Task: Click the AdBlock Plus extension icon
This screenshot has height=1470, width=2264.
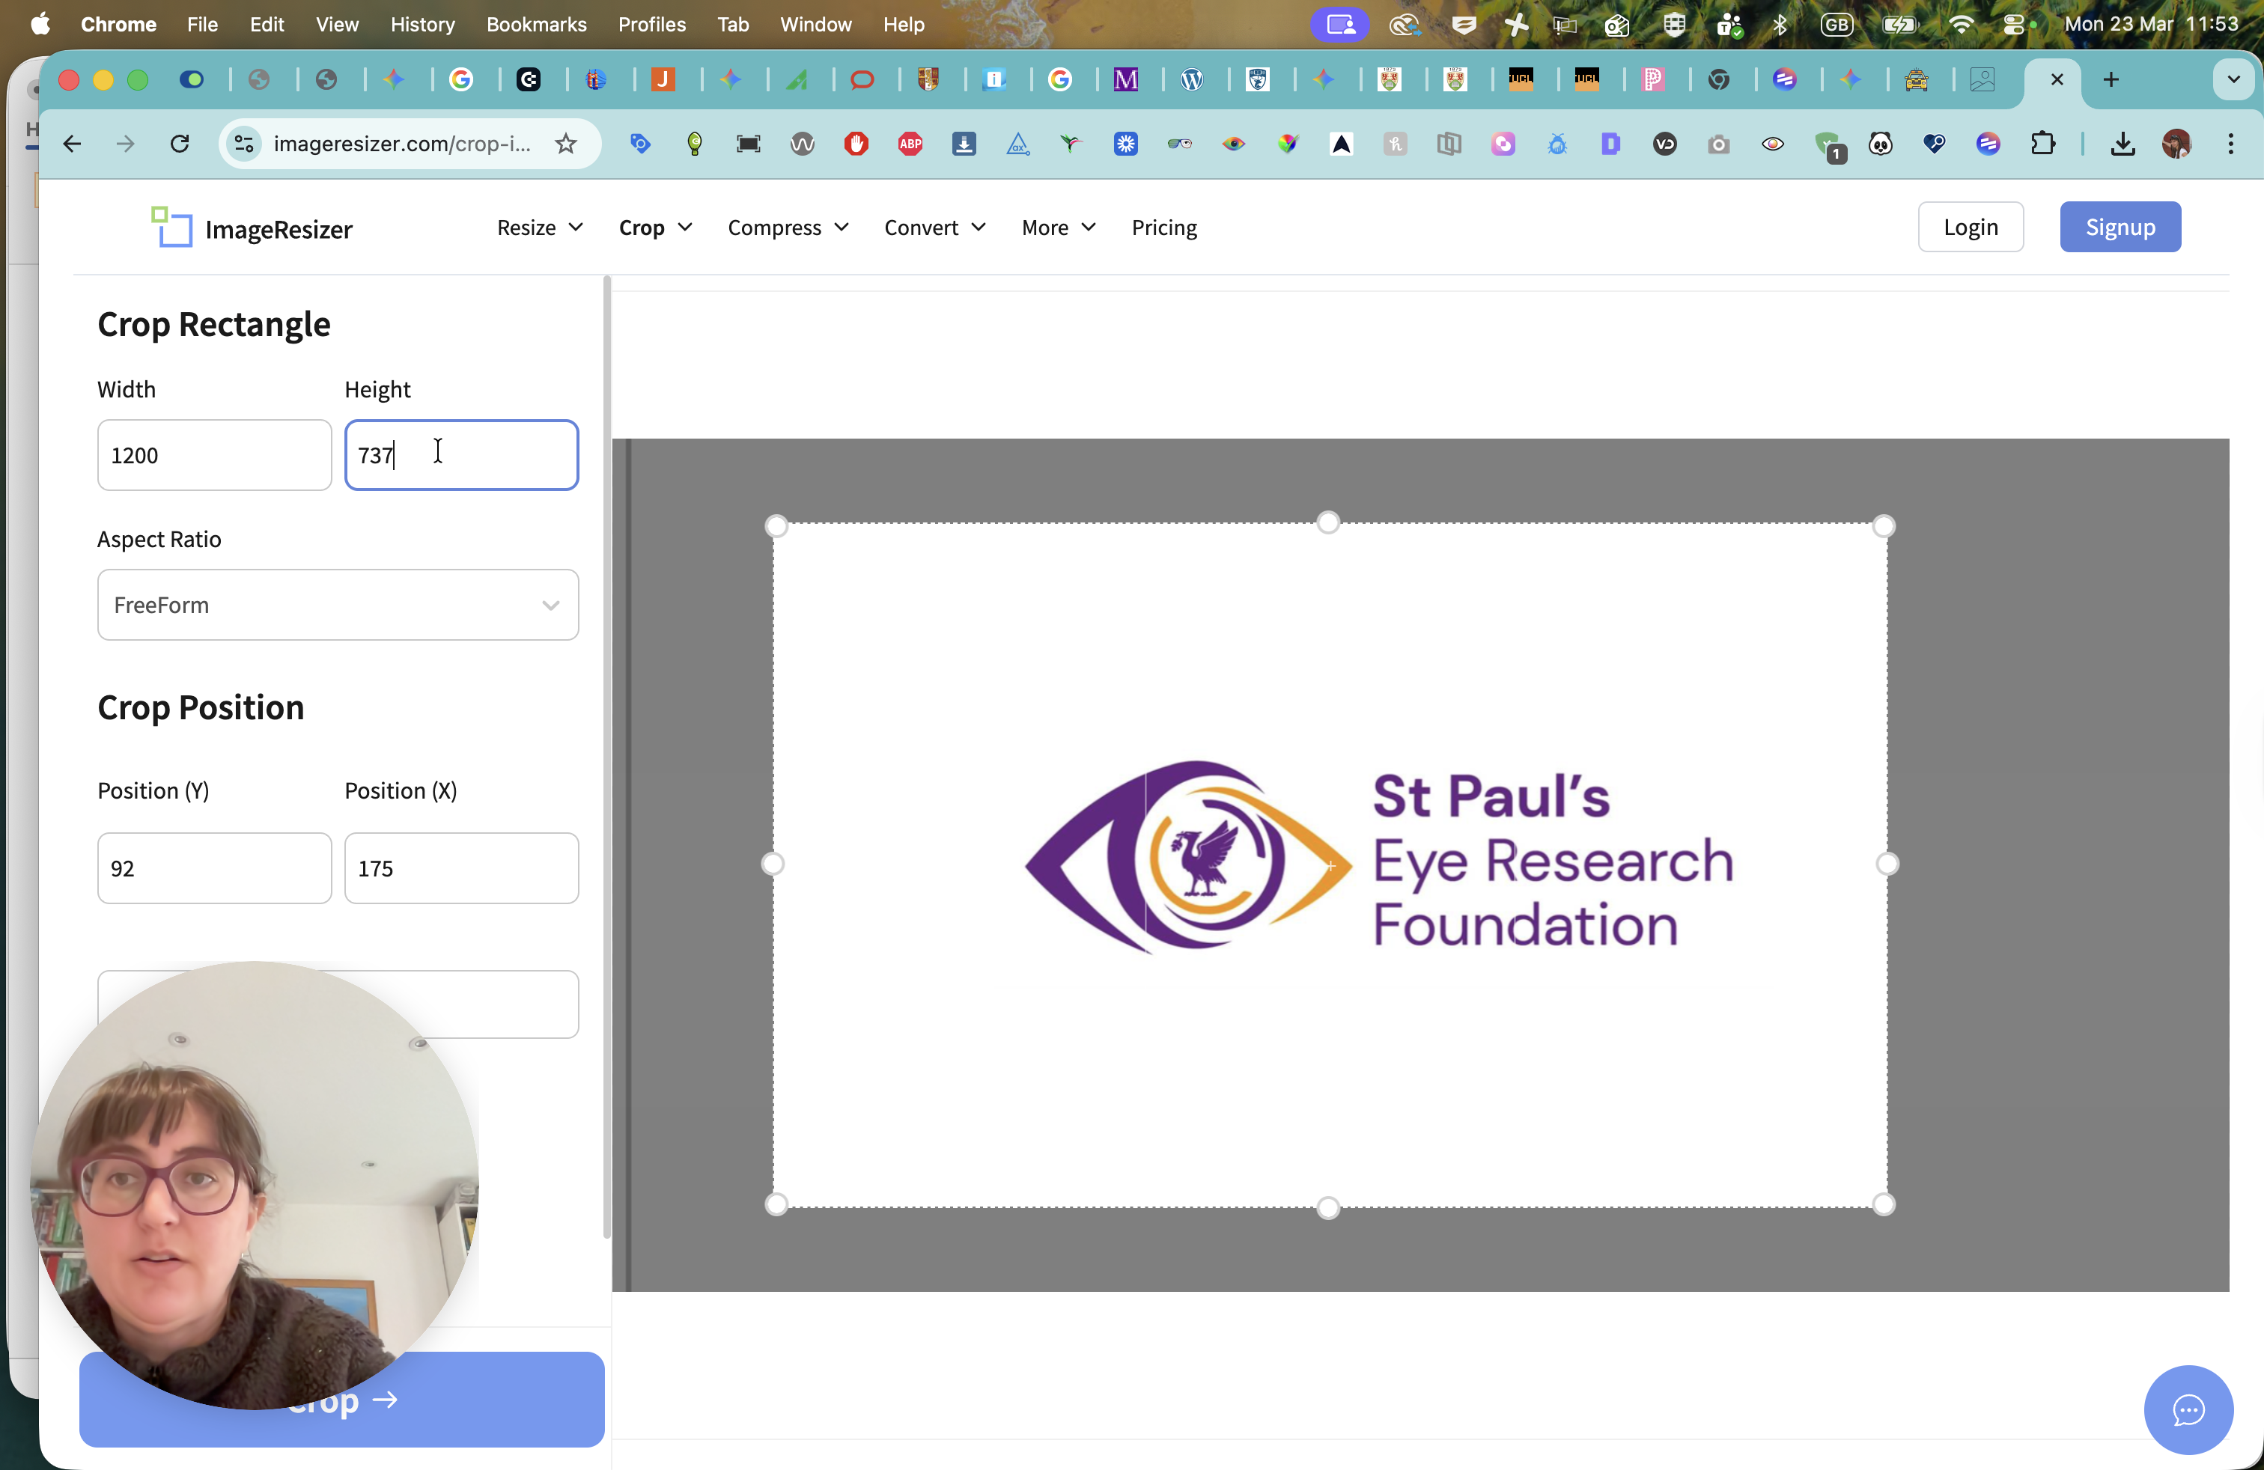Action: click(x=910, y=144)
